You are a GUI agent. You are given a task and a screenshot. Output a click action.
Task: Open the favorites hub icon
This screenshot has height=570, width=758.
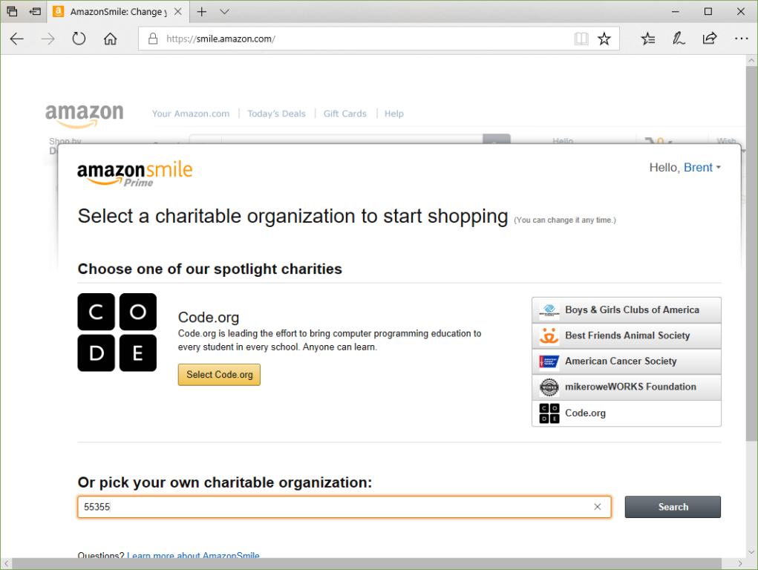click(x=647, y=39)
